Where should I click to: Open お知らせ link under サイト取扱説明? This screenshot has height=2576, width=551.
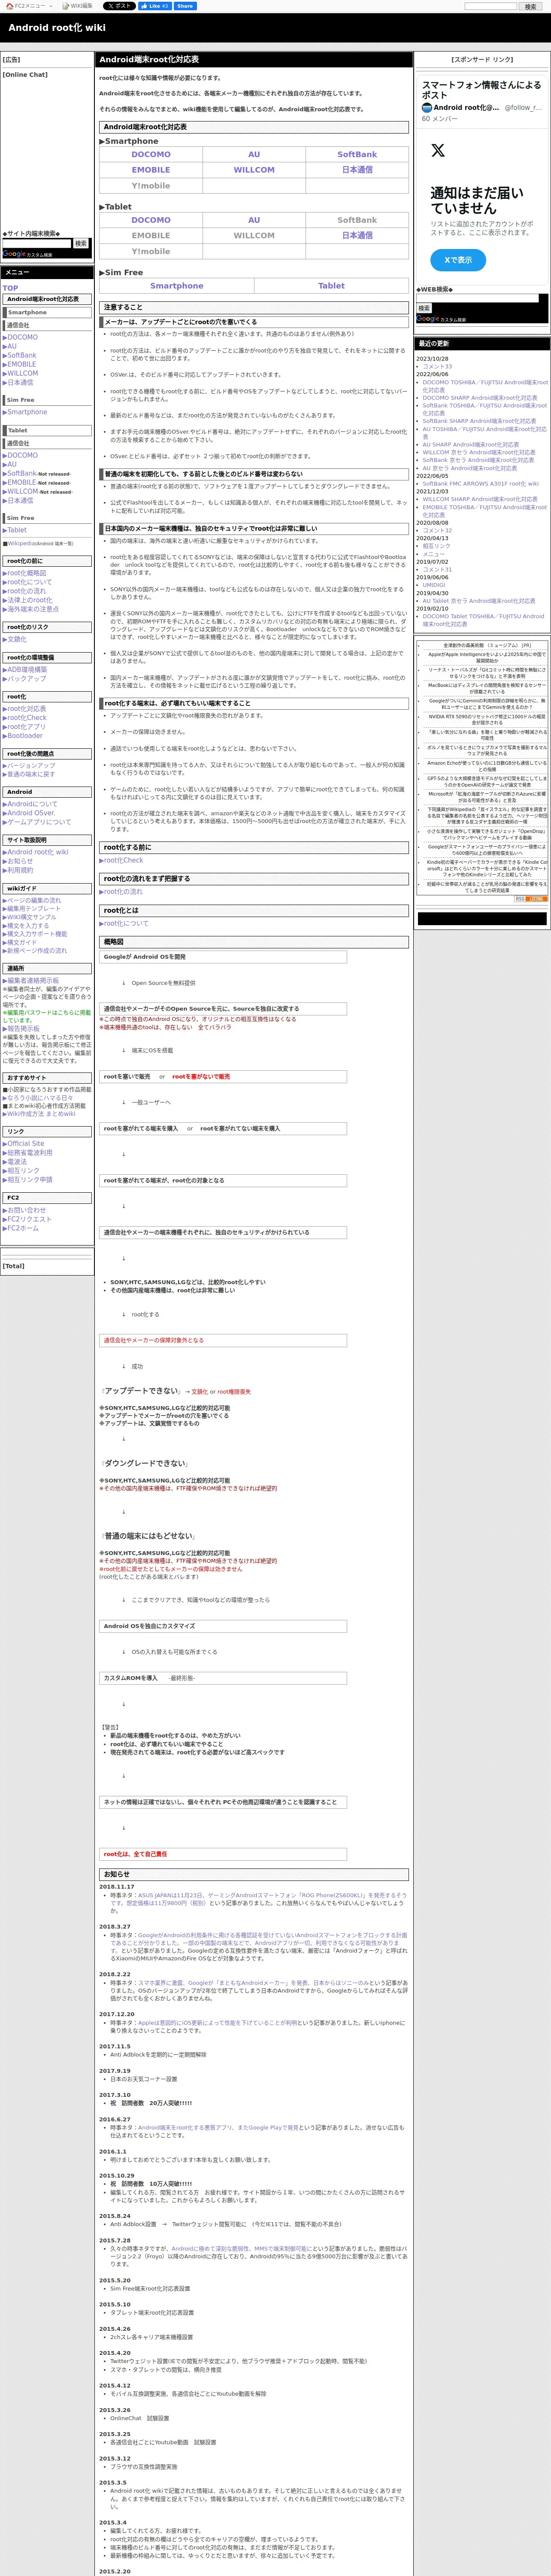[17, 861]
